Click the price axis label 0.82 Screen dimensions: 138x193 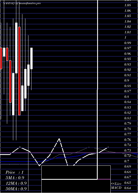128,112
